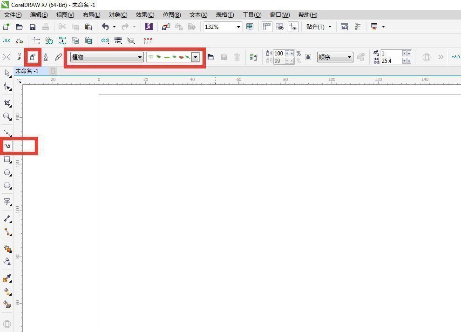The image size is (461, 332).
Task: Select the Crop tool in toolbox
Action: tap(7, 103)
